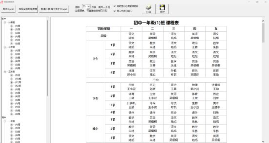
Task: Collapse the 二年级 node under 初中
Action: pos(5,47)
